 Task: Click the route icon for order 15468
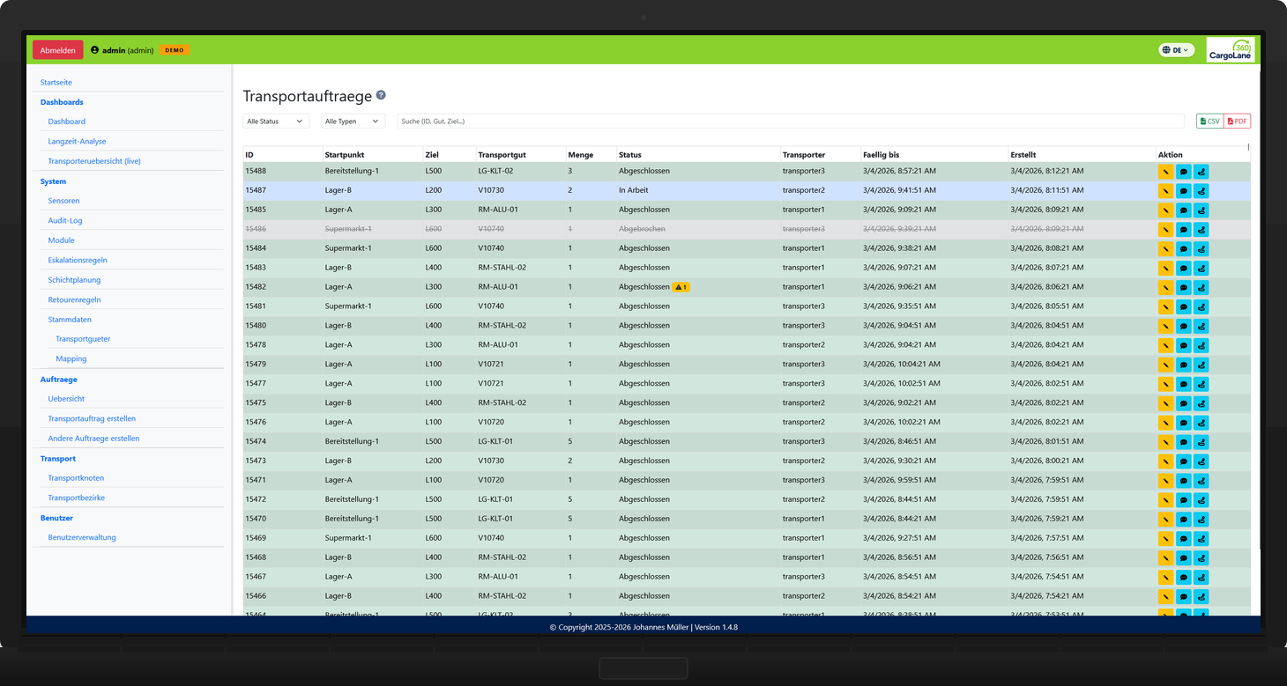[x=1201, y=558]
